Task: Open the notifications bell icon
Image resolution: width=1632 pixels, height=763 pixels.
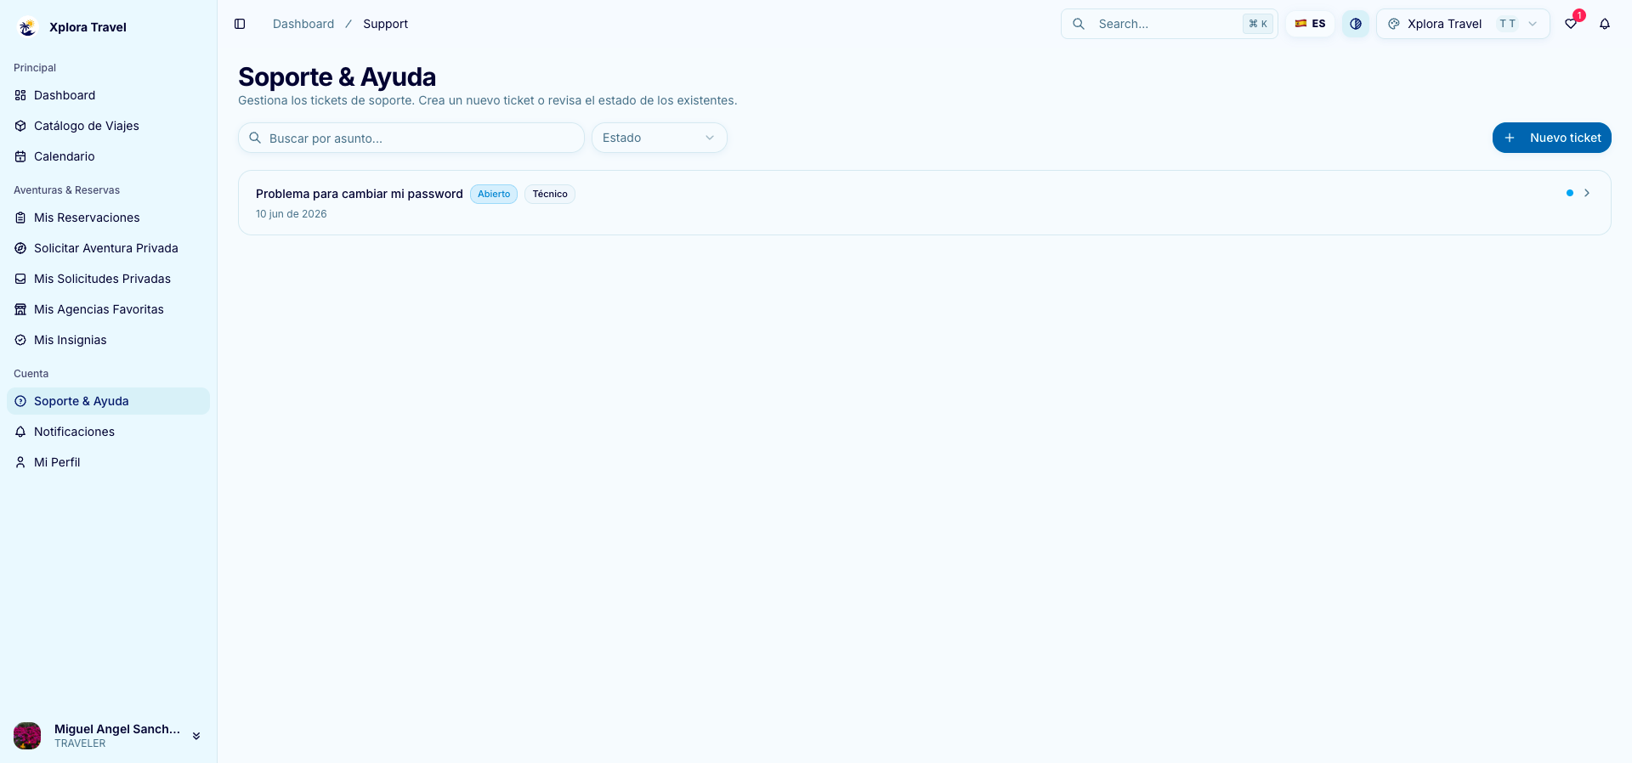Action: [1605, 24]
